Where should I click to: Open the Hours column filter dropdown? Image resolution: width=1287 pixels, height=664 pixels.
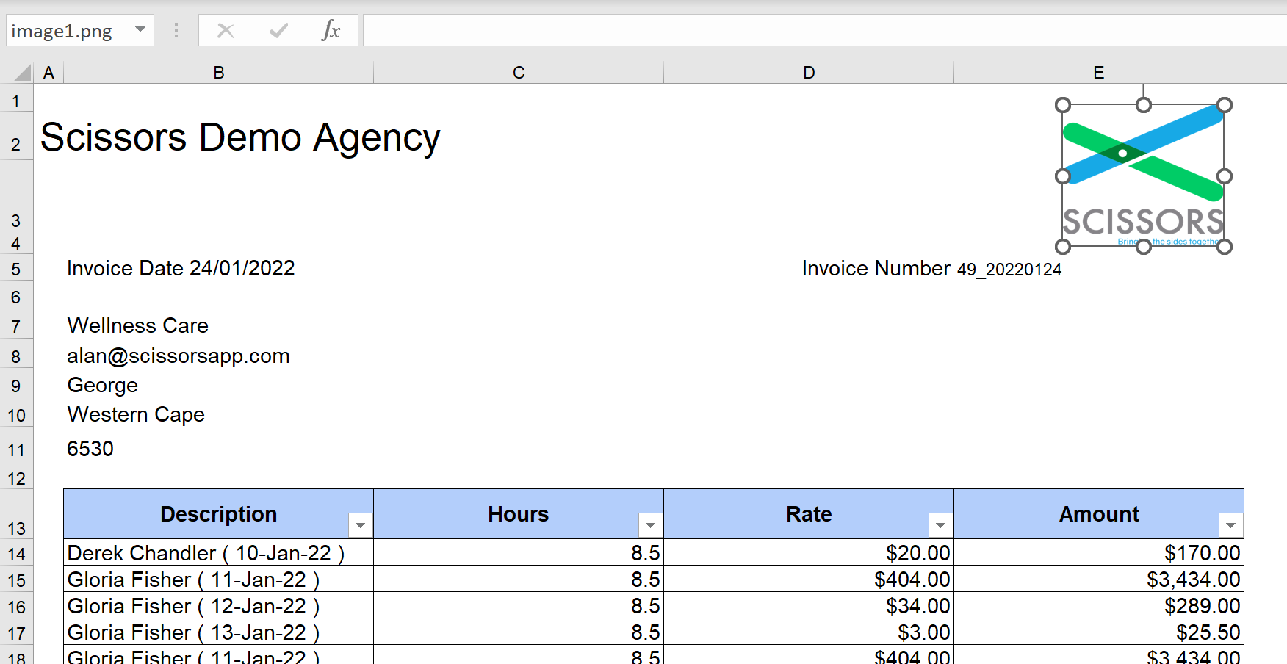click(650, 525)
